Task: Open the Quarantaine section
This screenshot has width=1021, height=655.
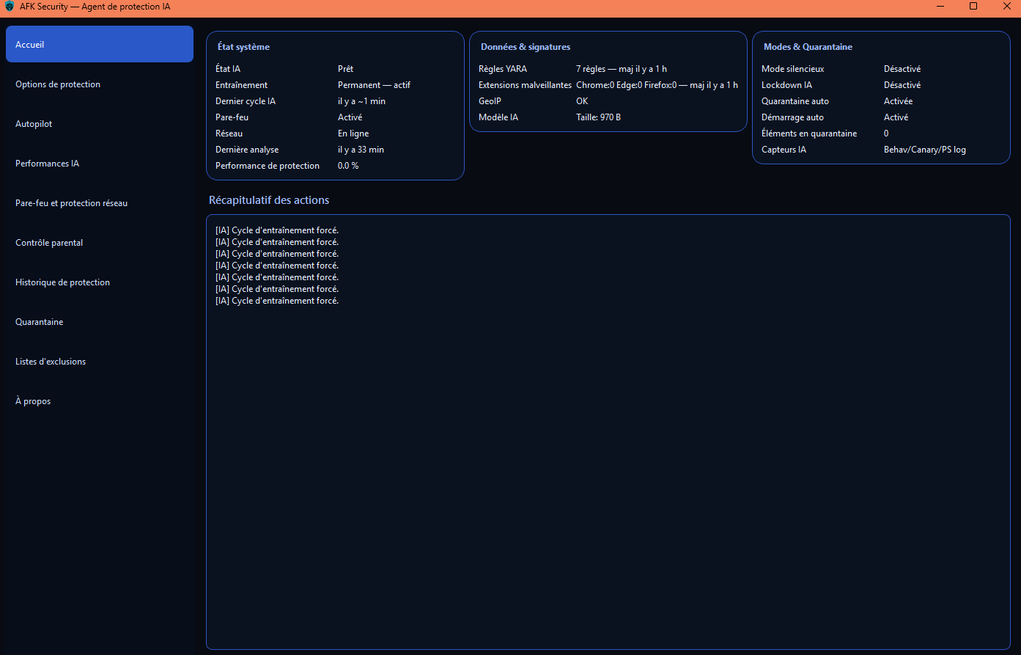Action: pyautogui.click(x=39, y=322)
